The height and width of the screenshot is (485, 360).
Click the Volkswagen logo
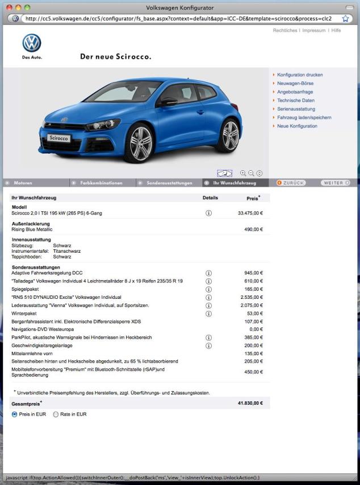32,43
